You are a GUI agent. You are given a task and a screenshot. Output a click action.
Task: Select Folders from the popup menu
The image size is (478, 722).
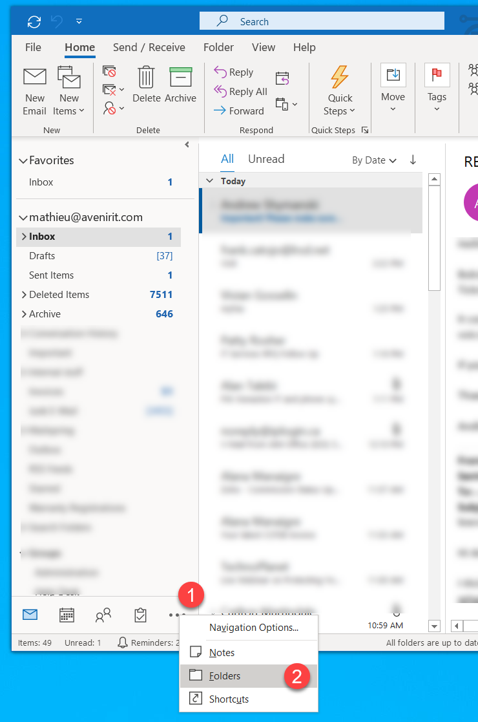coord(249,676)
